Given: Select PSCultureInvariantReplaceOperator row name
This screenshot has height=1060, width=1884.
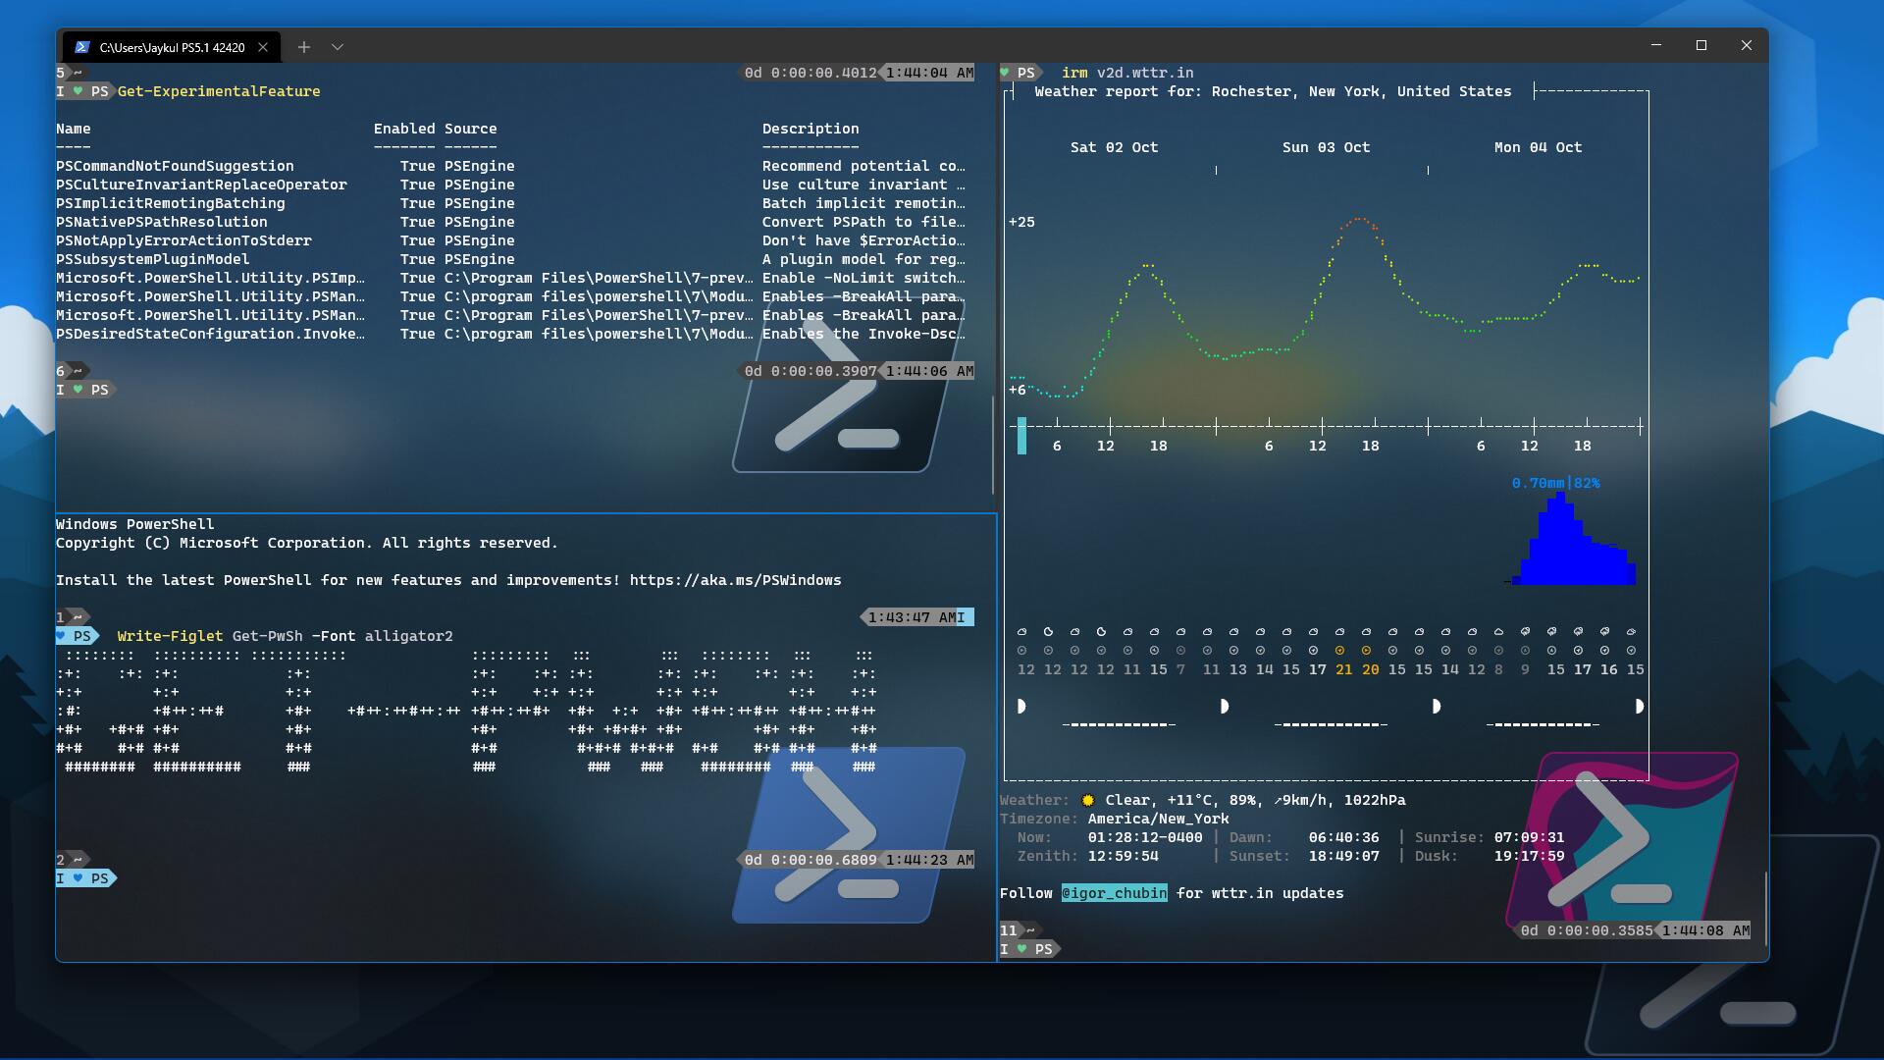Looking at the screenshot, I should [x=201, y=185].
